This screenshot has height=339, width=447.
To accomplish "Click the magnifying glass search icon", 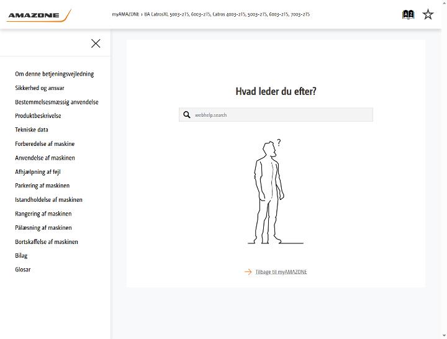I will click(x=187, y=115).
